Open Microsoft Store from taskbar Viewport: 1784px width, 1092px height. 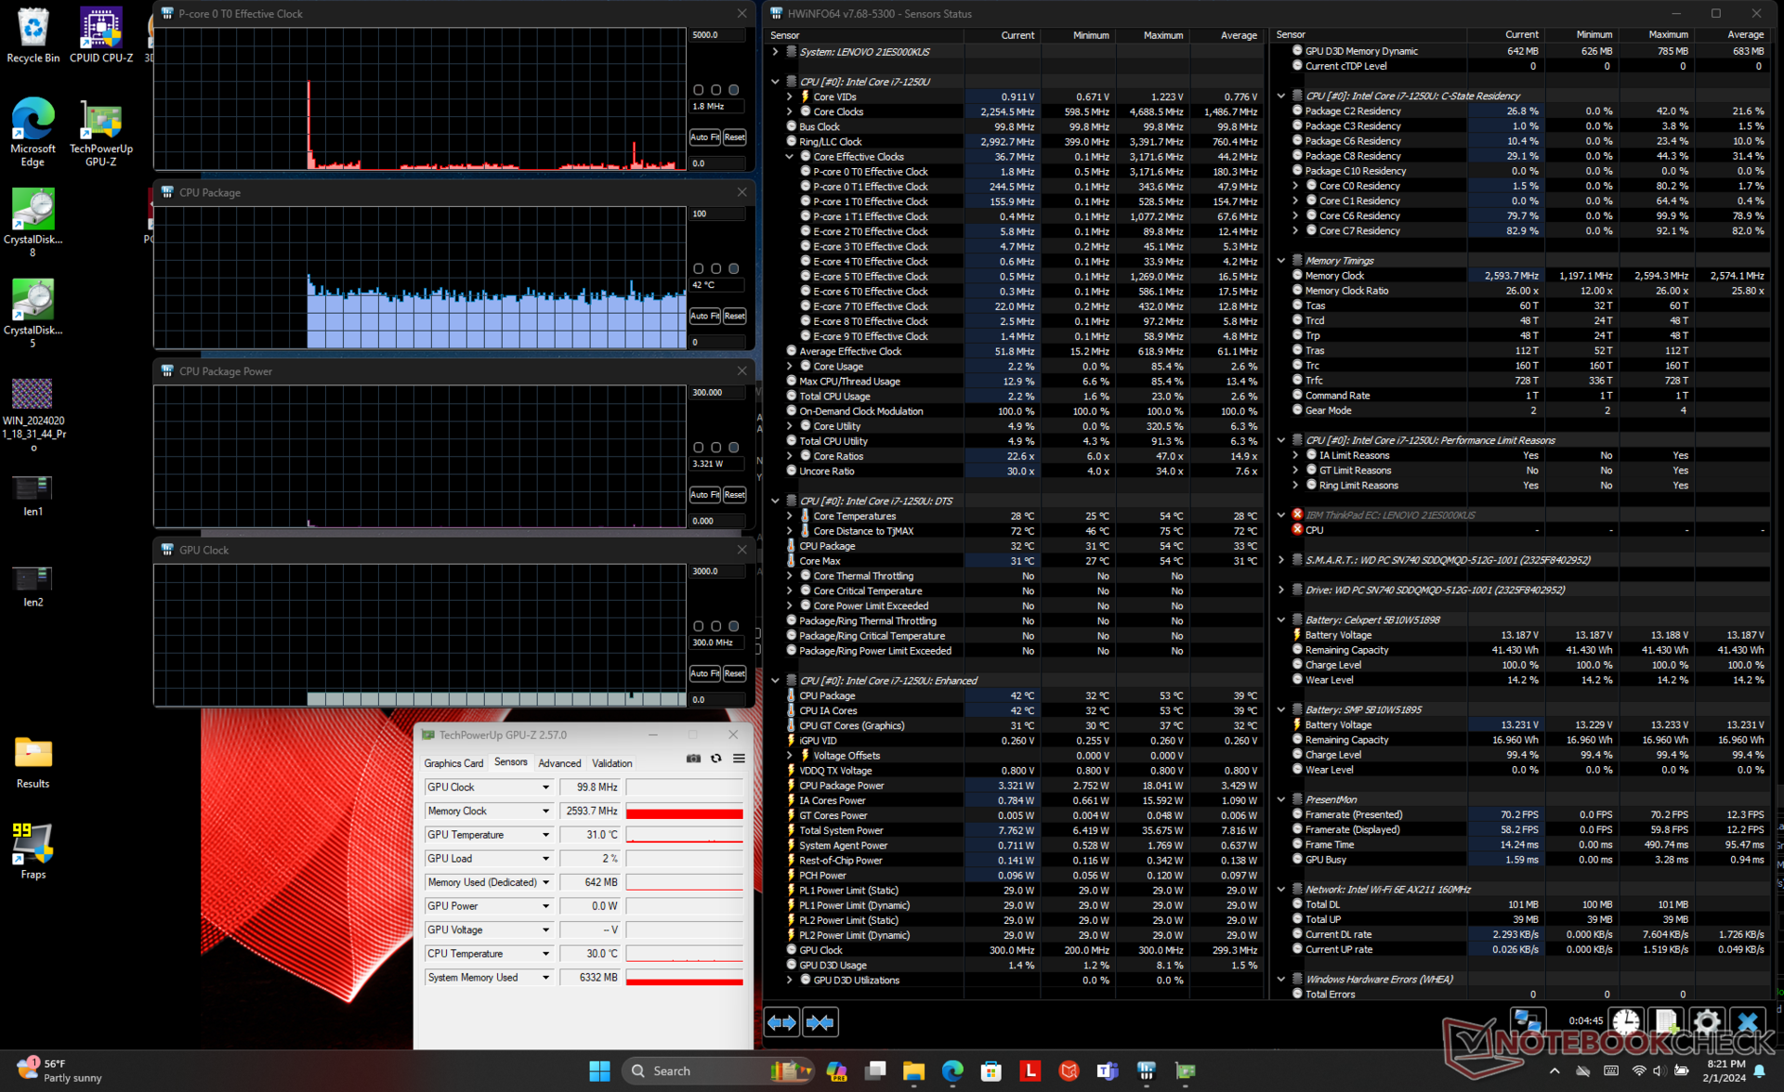[991, 1071]
